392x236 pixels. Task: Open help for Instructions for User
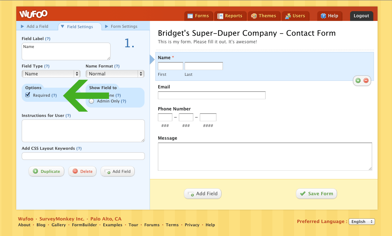(68, 115)
